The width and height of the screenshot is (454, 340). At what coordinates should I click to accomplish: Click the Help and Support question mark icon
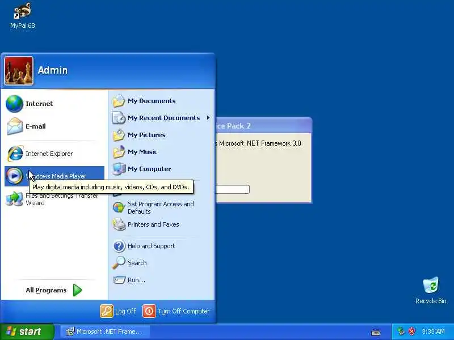(x=119, y=246)
